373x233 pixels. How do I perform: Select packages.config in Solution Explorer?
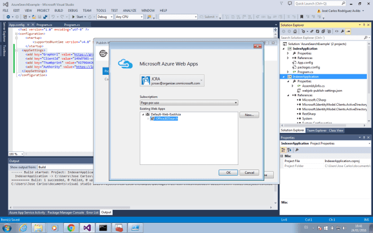click(309, 67)
